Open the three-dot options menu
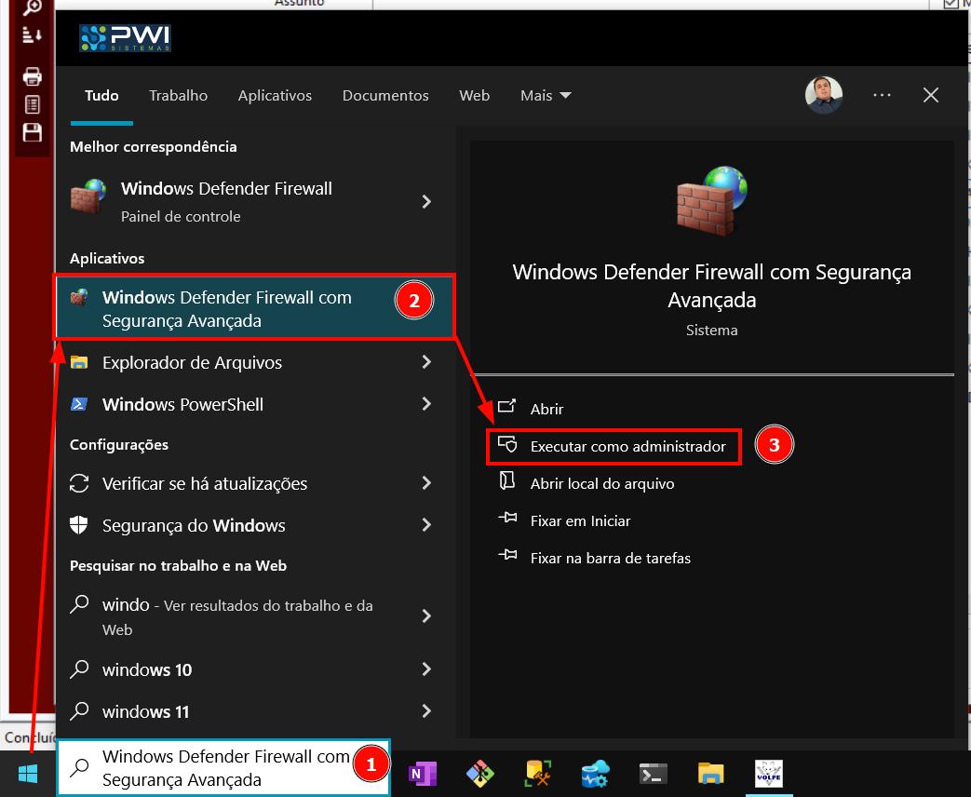Viewport: 971px width, 797px height. (x=882, y=95)
